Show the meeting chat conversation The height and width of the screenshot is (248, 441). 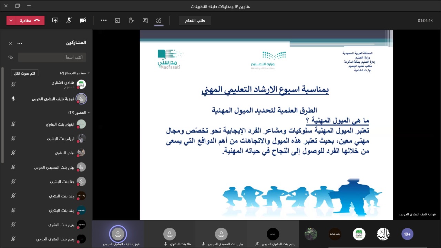(145, 21)
